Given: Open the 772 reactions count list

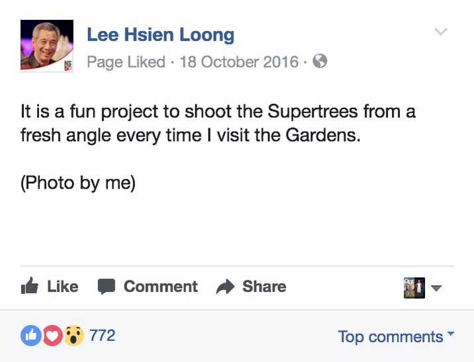Looking at the screenshot, I should 102,336.
